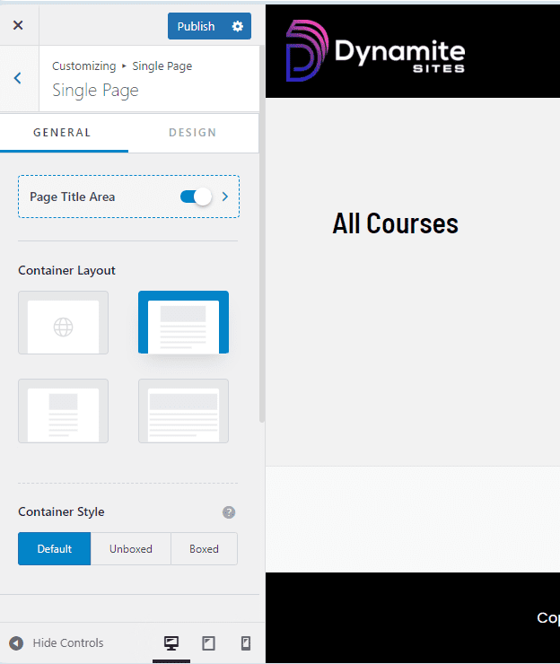The height and width of the screenshot is (664, 560).
Task: Switch to the Design tab
Action: coord(193,133)
